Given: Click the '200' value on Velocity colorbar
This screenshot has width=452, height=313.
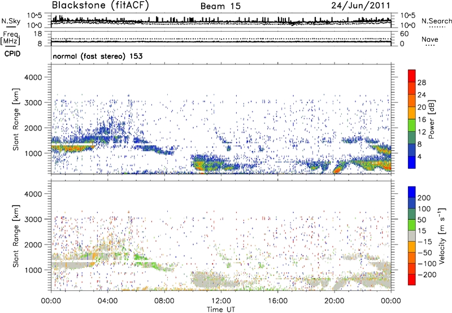Looking at the screenshot, I should coord(424,198).
